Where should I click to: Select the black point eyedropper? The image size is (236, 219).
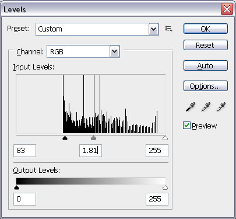[x=191, y=107]
